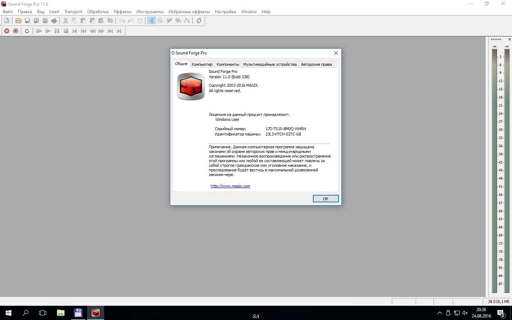Click OK in the about dialog
The height and width of the screenshot is (320, 512).
pyautogui.click(x=326, y=199)
